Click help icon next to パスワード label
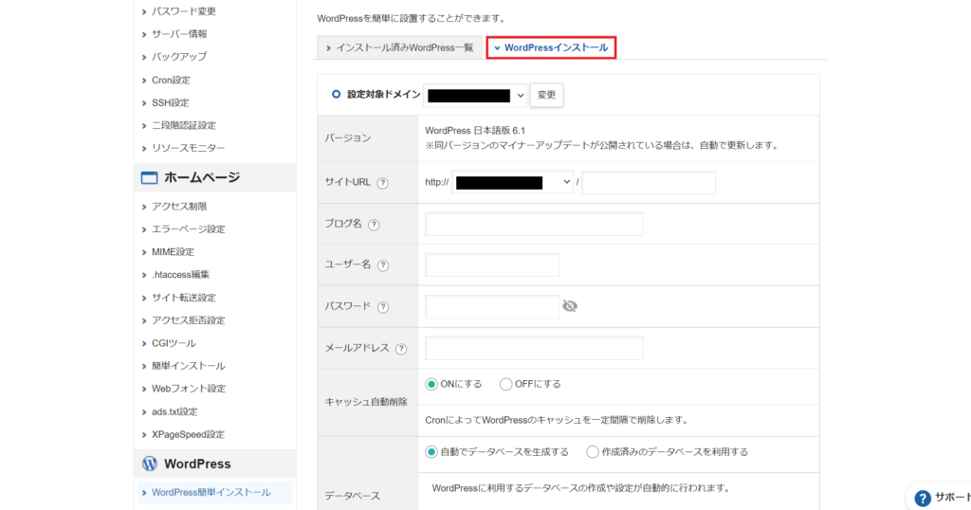This screenshot has width=971, height=510. click(383, 307)
